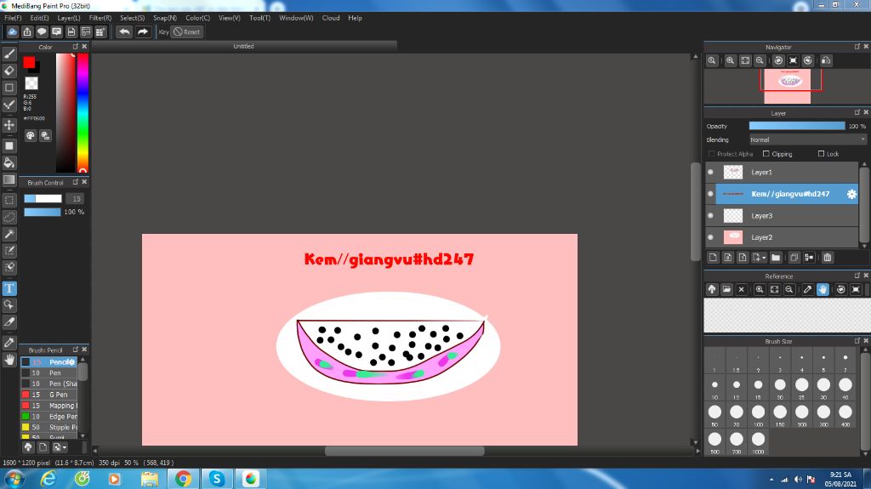871x489 pixels.
Task: Open the Select menu
Action: coord(132,18)
